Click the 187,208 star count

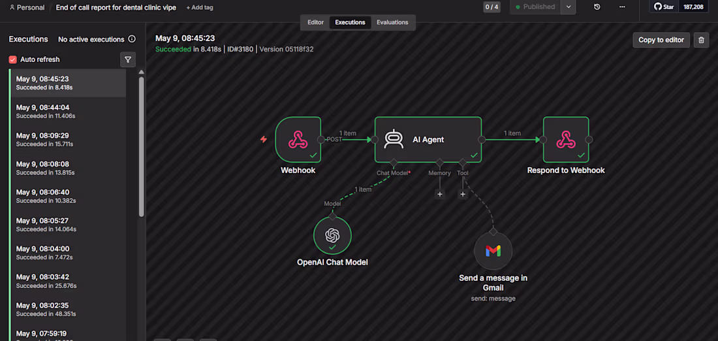[x=693, y=7]
